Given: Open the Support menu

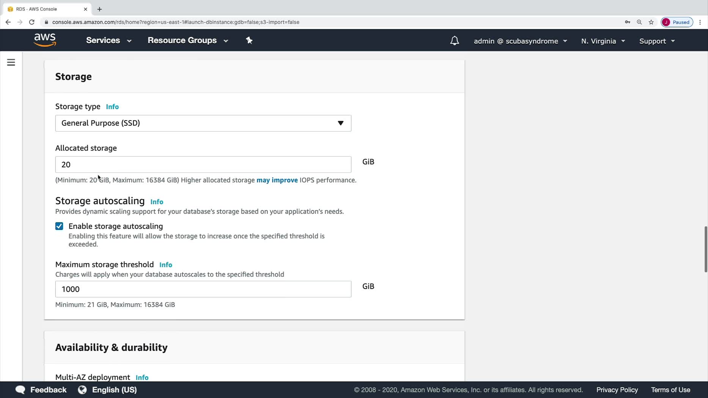Looking at the screenshot, I should [x=657, y=41].
